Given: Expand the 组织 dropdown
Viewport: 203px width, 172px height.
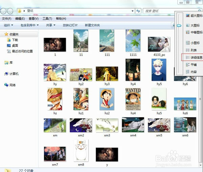Looking at the screenshot, I should click(8, 25).
